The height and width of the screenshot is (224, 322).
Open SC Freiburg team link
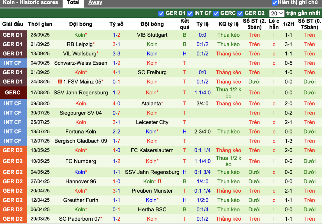click(152, 72)
